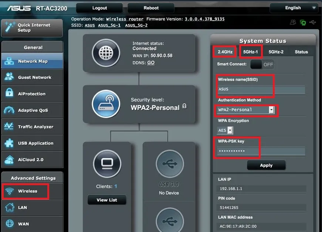This screenshot has height=232, width=322.
Task: Click the Wireless wifi signal icon
Action: (10, 191)
